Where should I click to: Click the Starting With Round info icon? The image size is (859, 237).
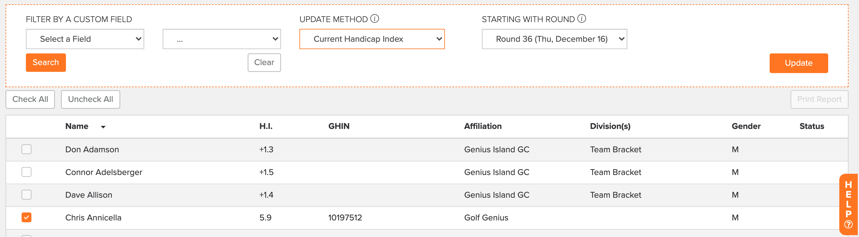(x=582, y=19)
